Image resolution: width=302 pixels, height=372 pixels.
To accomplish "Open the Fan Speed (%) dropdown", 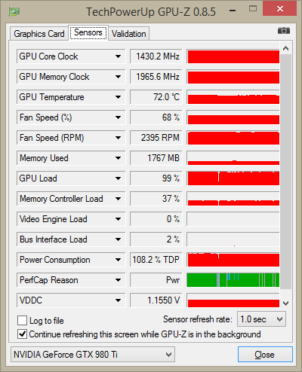I will 71,117.
